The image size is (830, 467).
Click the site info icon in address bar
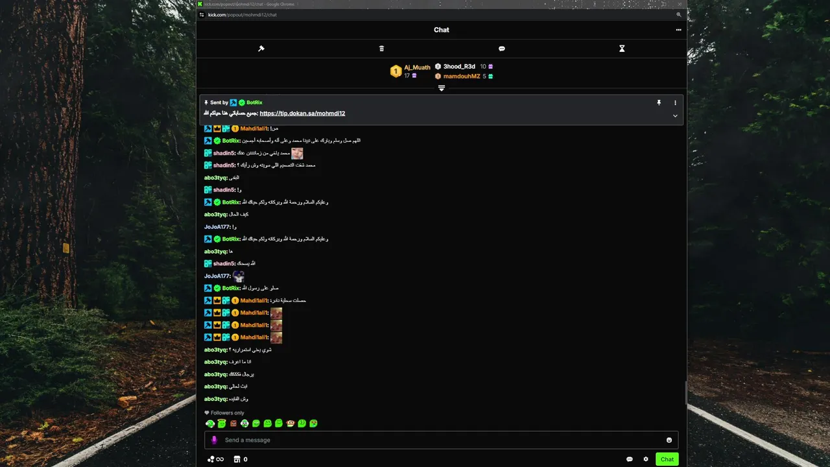[x=202, y=14]
